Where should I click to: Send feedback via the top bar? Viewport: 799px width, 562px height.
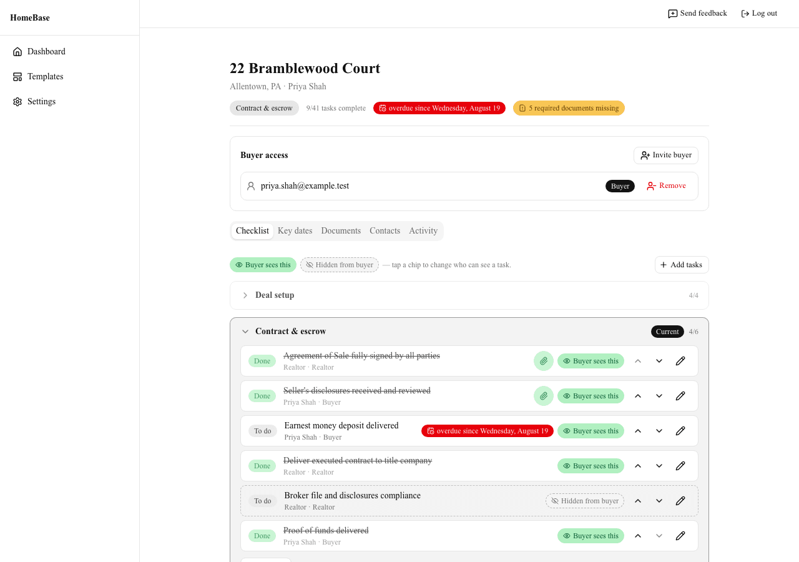697,14
